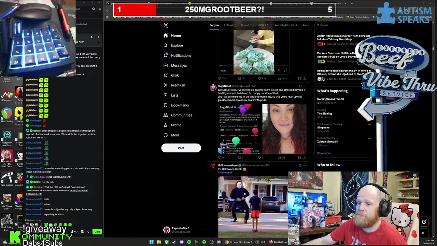Open more options on HalloweenVerse post
Viewport: 437px width, 246px height.
click(x=305, y=165)
